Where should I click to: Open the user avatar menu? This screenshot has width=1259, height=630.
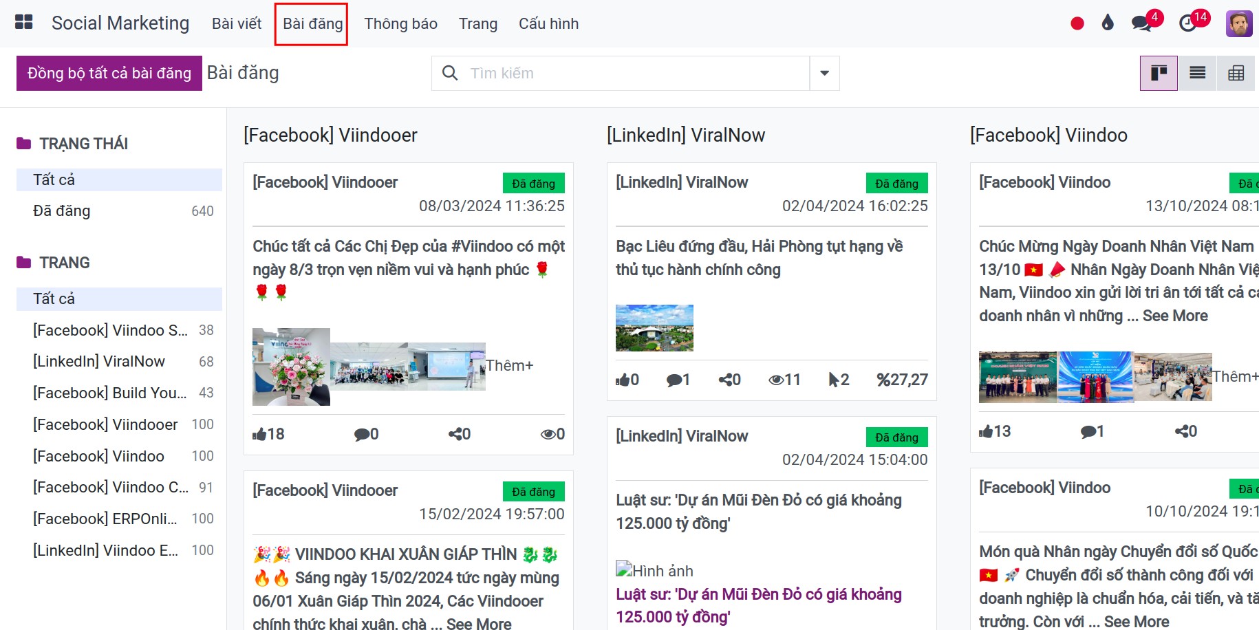point(1238,23)
